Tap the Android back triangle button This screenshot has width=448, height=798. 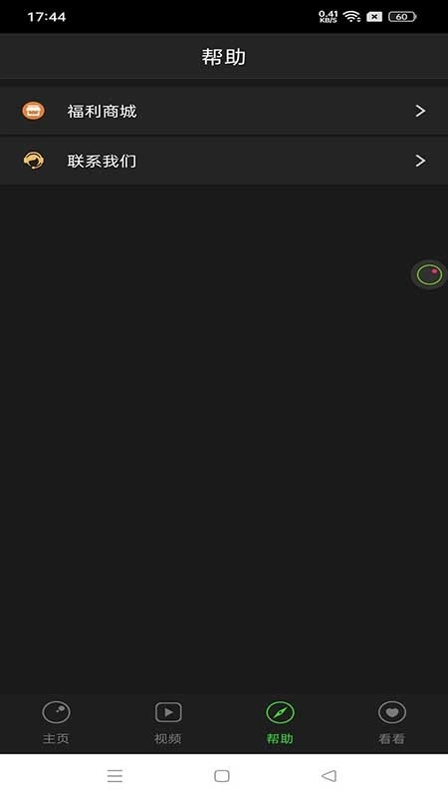coord(330,776)
